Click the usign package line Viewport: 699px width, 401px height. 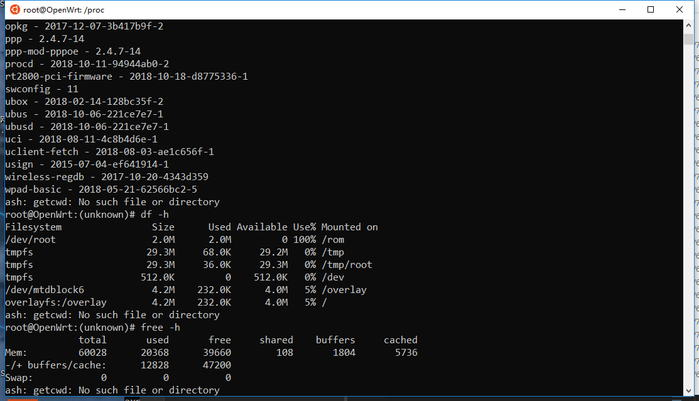(87, 164)
